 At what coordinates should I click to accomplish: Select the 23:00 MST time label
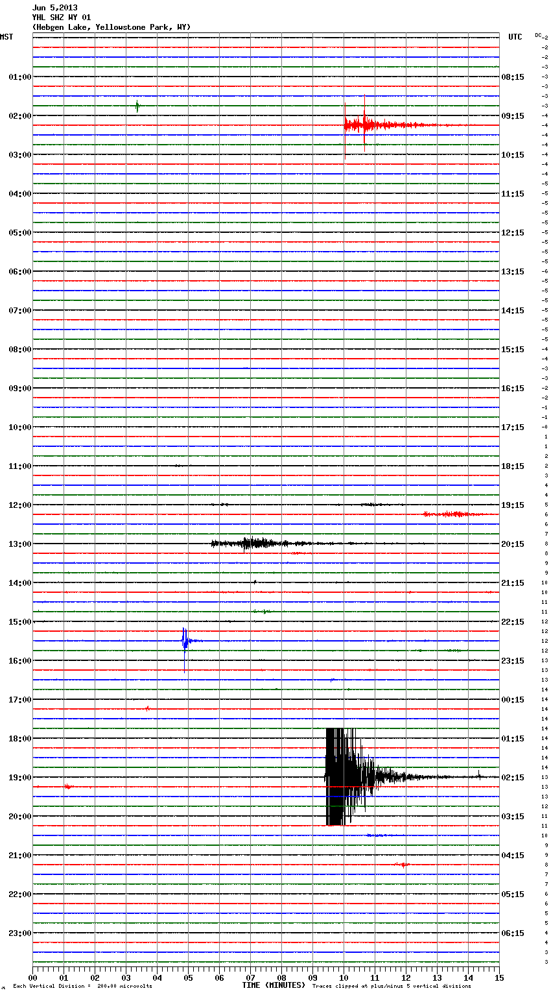click(19, 933)
